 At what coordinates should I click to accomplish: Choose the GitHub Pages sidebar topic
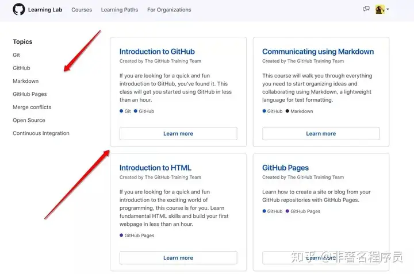[30, 94]
